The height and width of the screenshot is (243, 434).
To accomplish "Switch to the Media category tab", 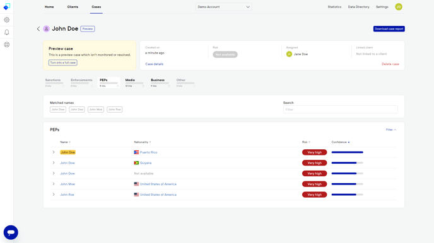I will [x=134, y=83].
